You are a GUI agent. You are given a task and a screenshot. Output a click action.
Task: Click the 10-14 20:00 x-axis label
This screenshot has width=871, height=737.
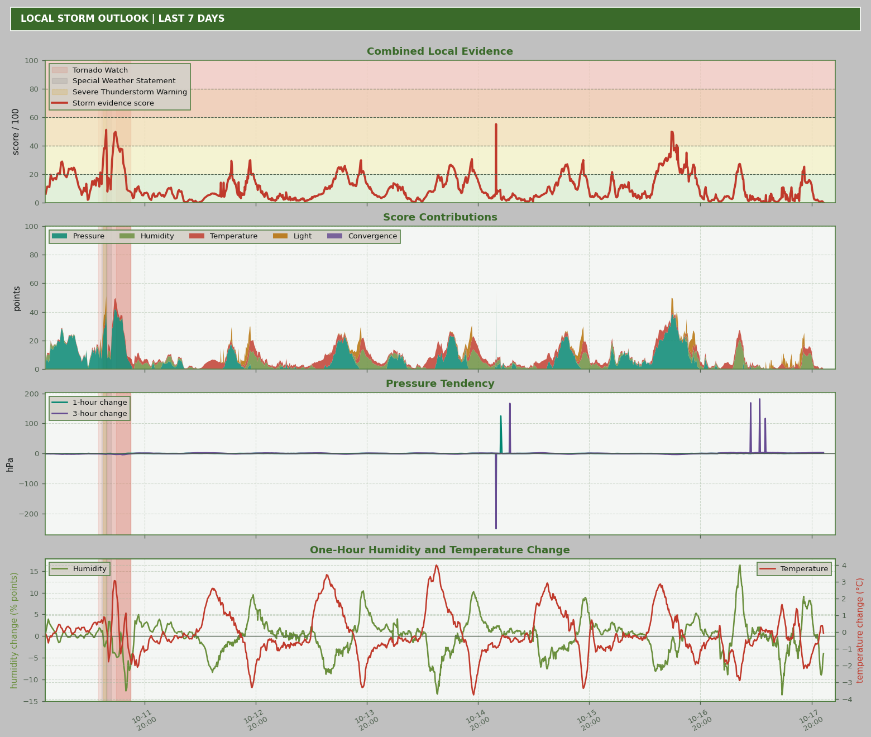[x=477, y=720]
